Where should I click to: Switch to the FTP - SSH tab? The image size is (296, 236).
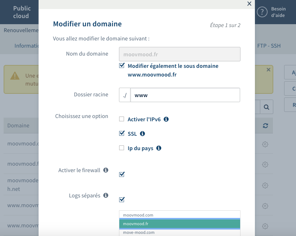point(269,46)
